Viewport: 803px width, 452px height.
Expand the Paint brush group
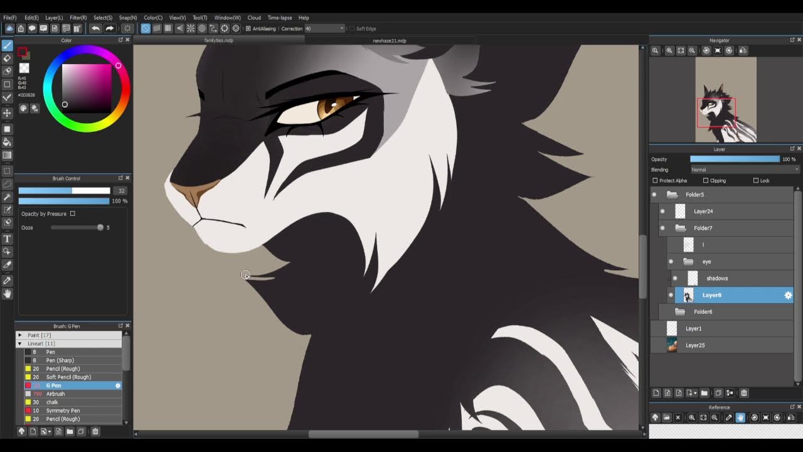[19, 335]
